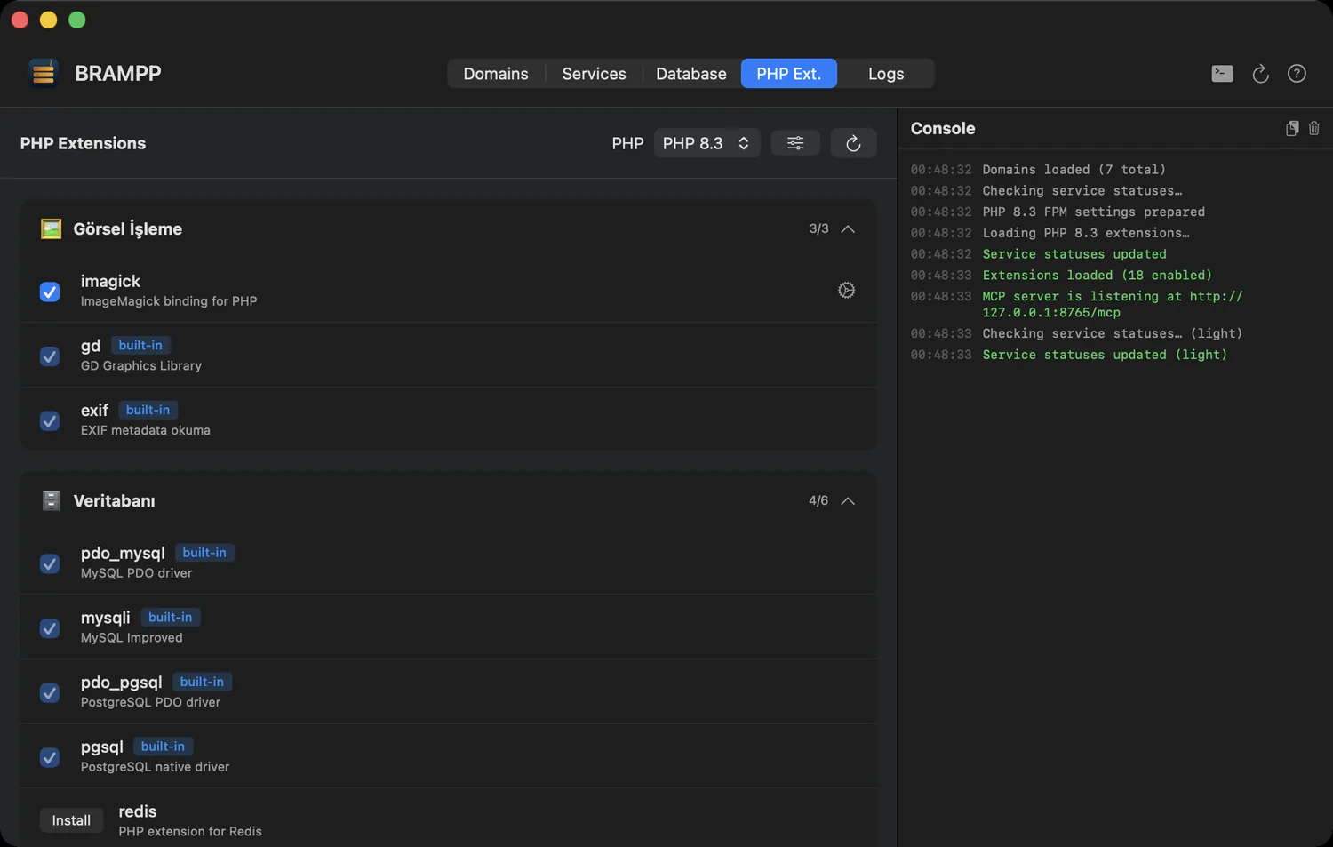1333x847 pixels.
Task: Click built-in badge next to mysqli
Action: tap(170, 617)
